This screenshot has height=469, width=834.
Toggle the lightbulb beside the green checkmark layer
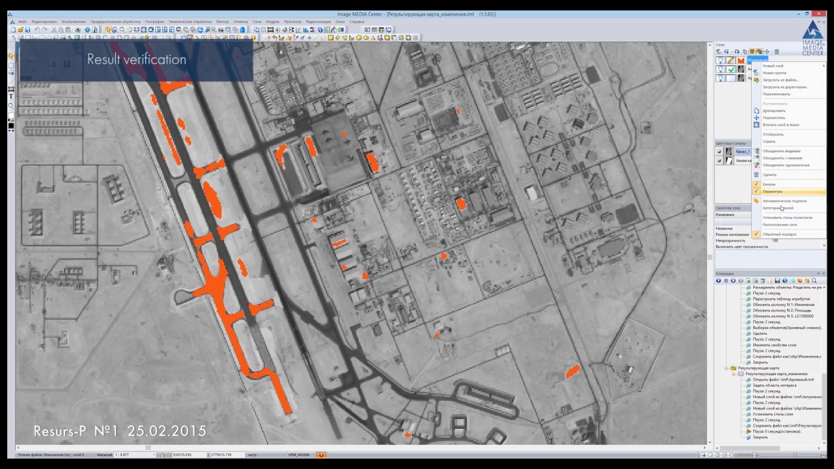tap(720, 70)
